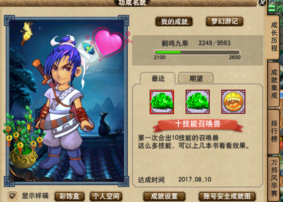Viewport: 283px width, 202px height.
Task: Click the character portrait illustration
Action: tap(67, 101)
